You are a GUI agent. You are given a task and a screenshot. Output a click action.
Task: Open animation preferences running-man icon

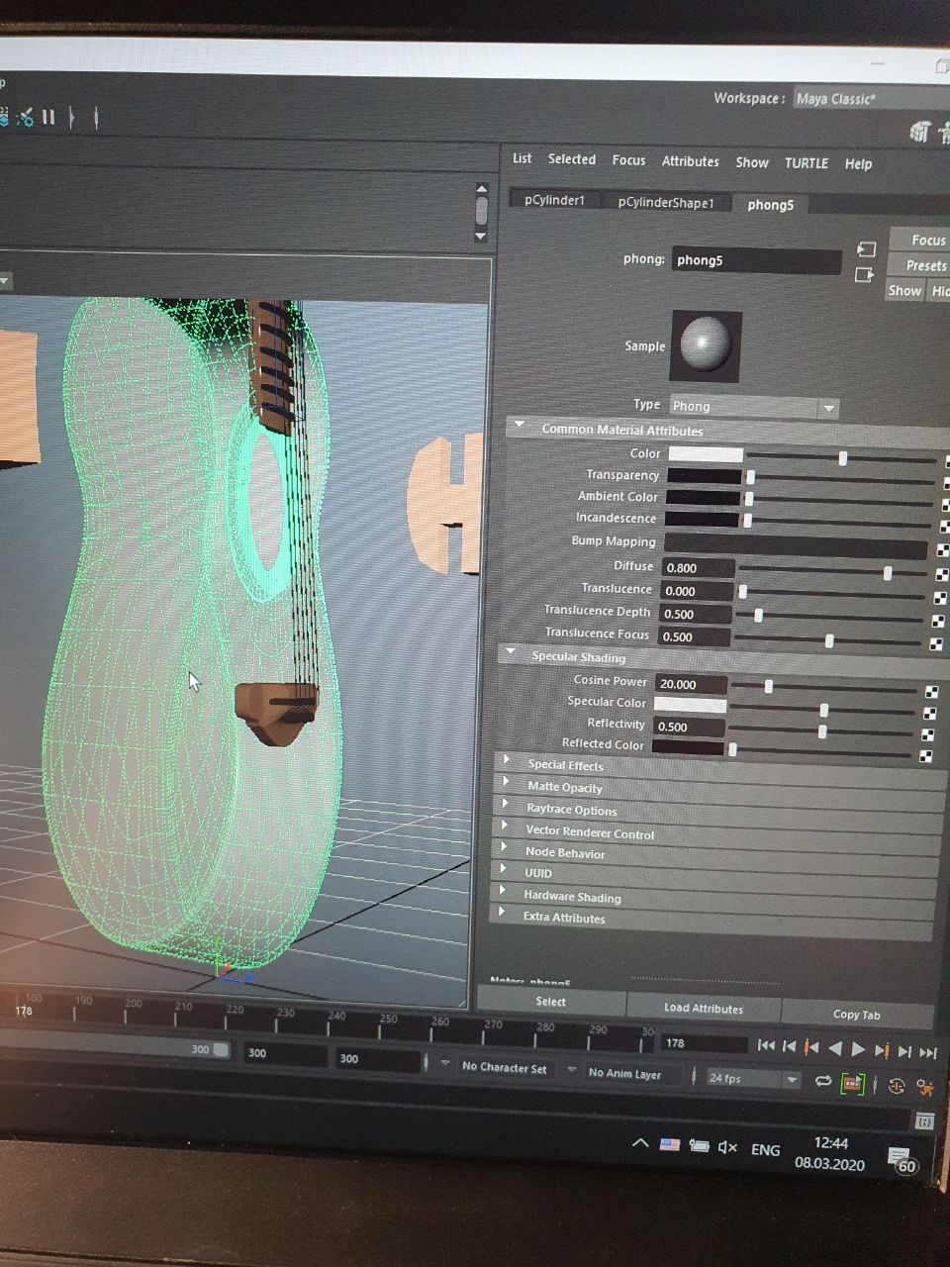click(925, 1087)
